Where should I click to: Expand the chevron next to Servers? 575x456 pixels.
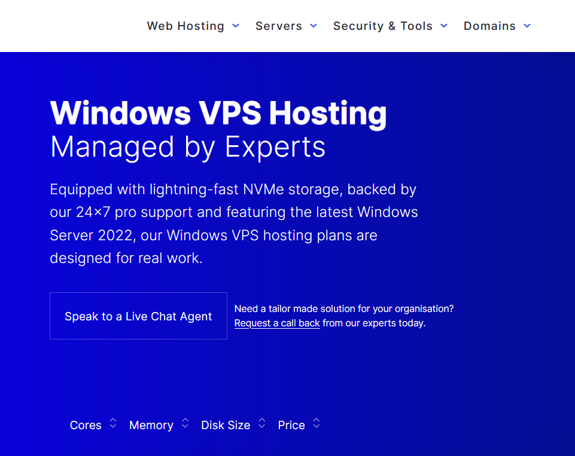pyautogui.click(x=314, y=26)
